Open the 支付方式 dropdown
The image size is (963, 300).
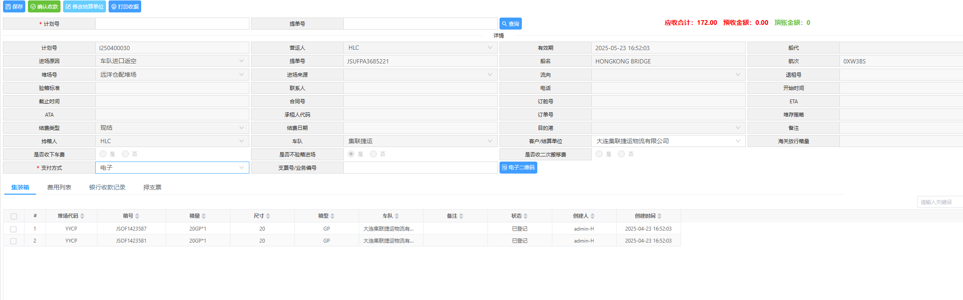(x=172, y=168)
